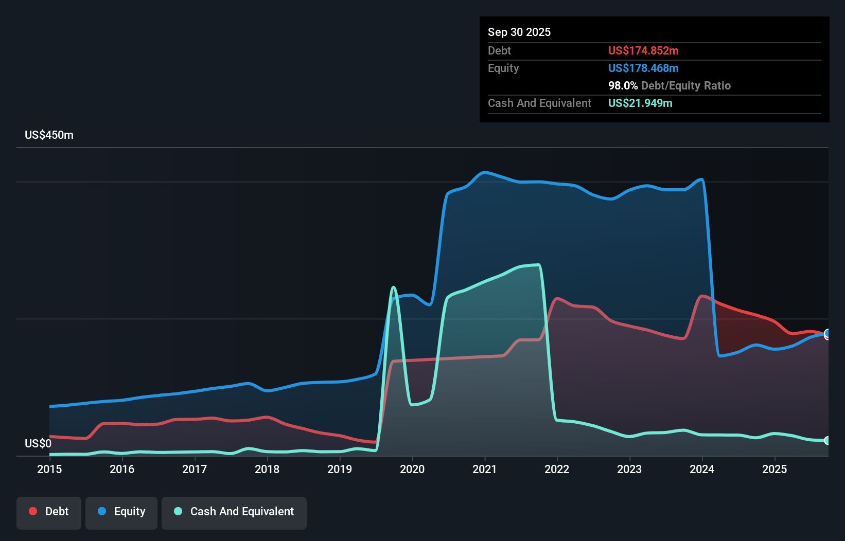This screenshot has height=541, width=845.
Task: Click the red Debt legend dot
Action: (x=32, y=512)
